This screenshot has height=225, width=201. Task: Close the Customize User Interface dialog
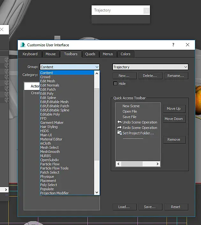188,45
